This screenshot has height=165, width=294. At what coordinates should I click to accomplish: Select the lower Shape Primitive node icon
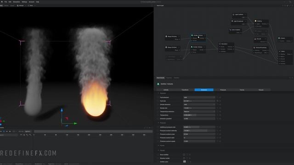pyautogui.click(x=166, y=47)
